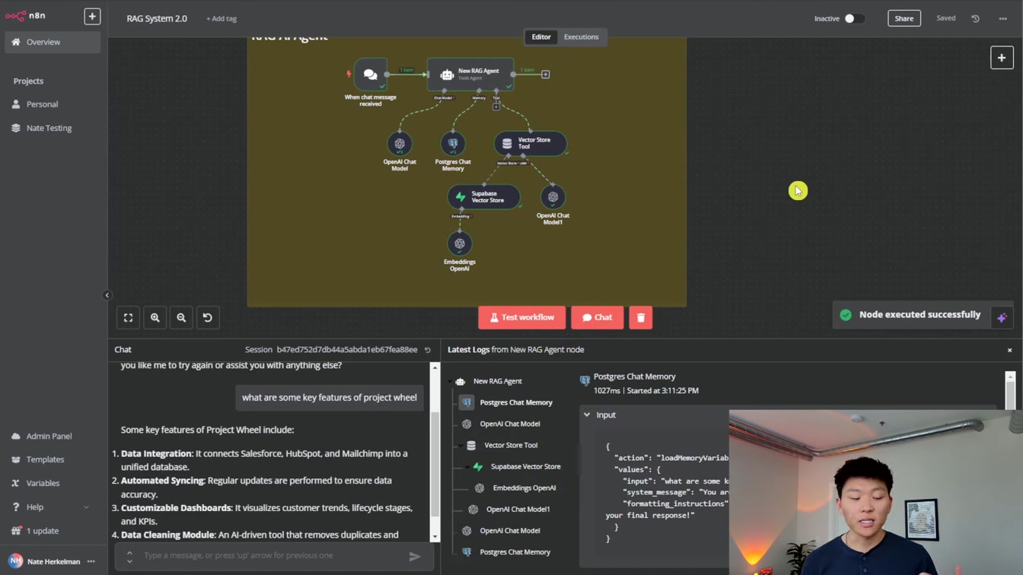This screenshot has height=575, width=1023.
Task: Open Templates in the sidebar
Action: [x=45, y=459]
